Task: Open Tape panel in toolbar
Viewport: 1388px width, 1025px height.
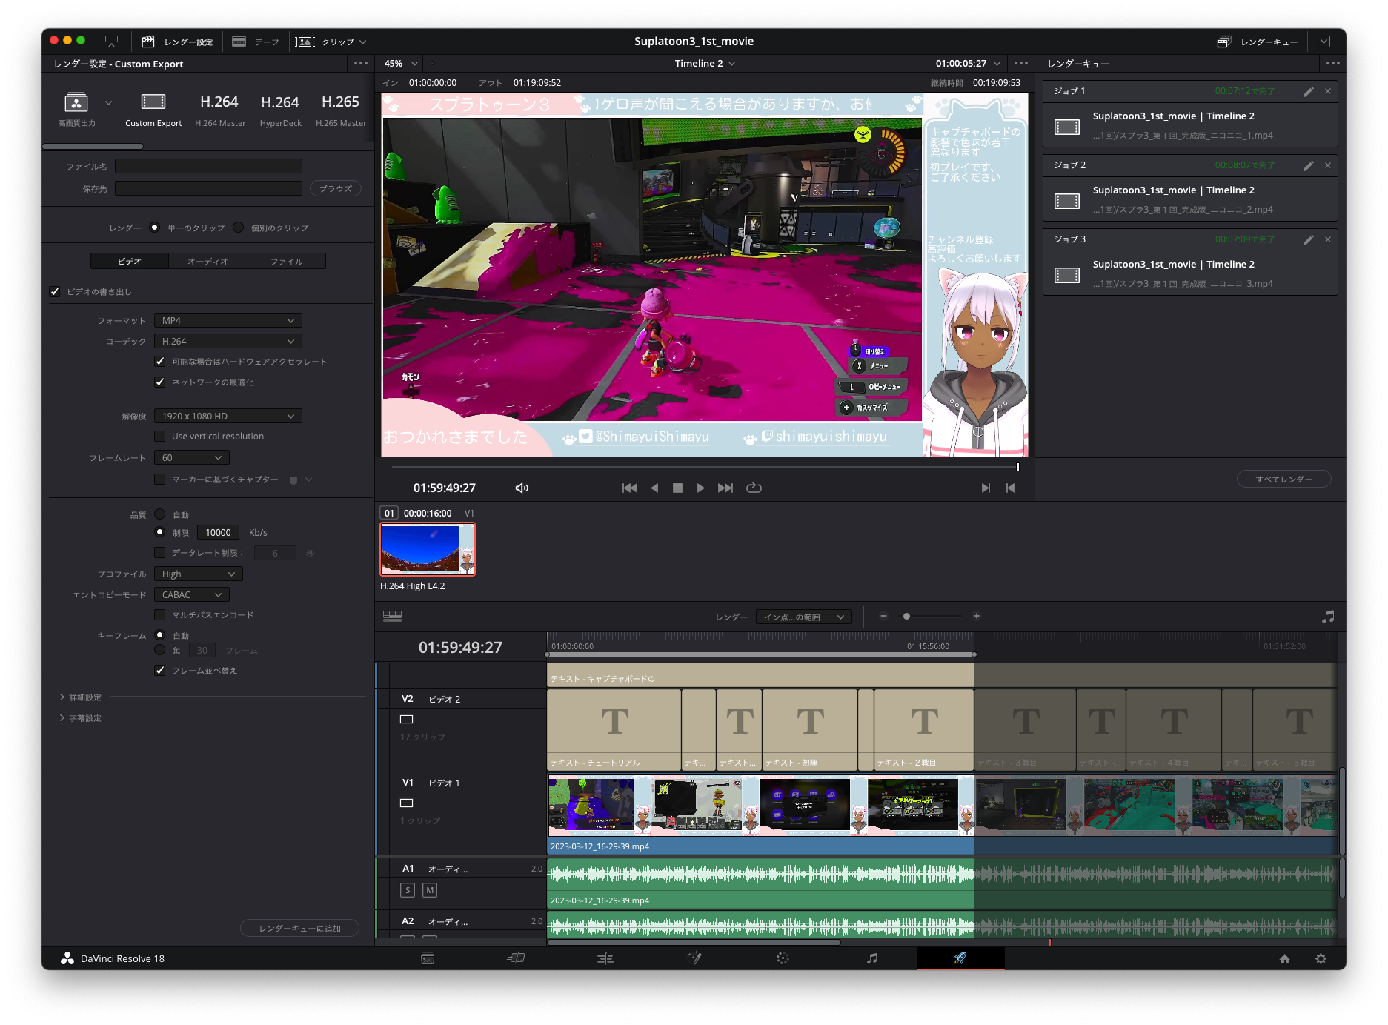Action: coord(256,42)
